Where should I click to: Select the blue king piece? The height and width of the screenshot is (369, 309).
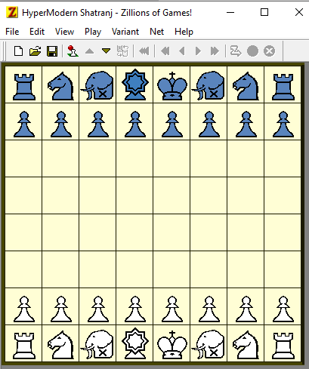[x=172, y=86]
